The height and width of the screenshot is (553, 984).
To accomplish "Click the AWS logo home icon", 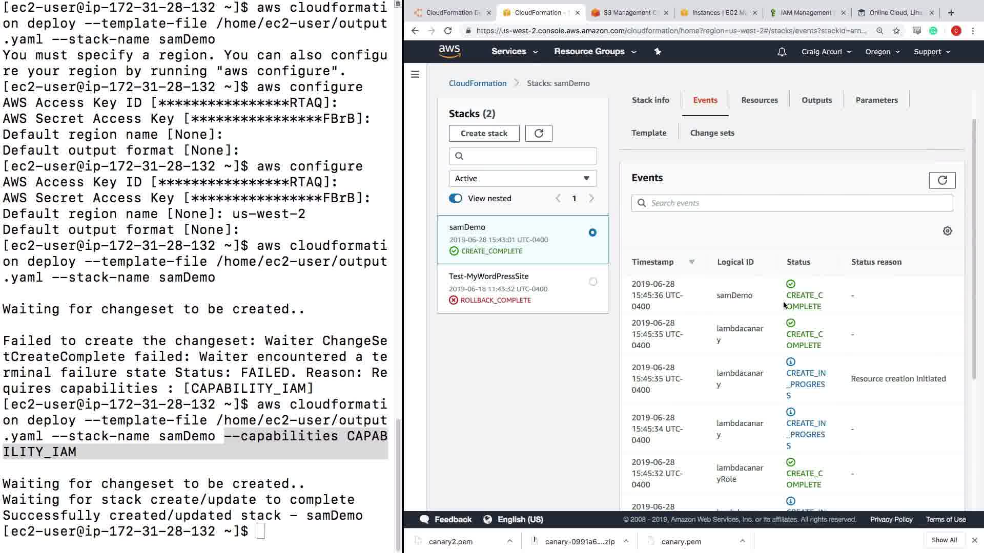I will (449, 51).
